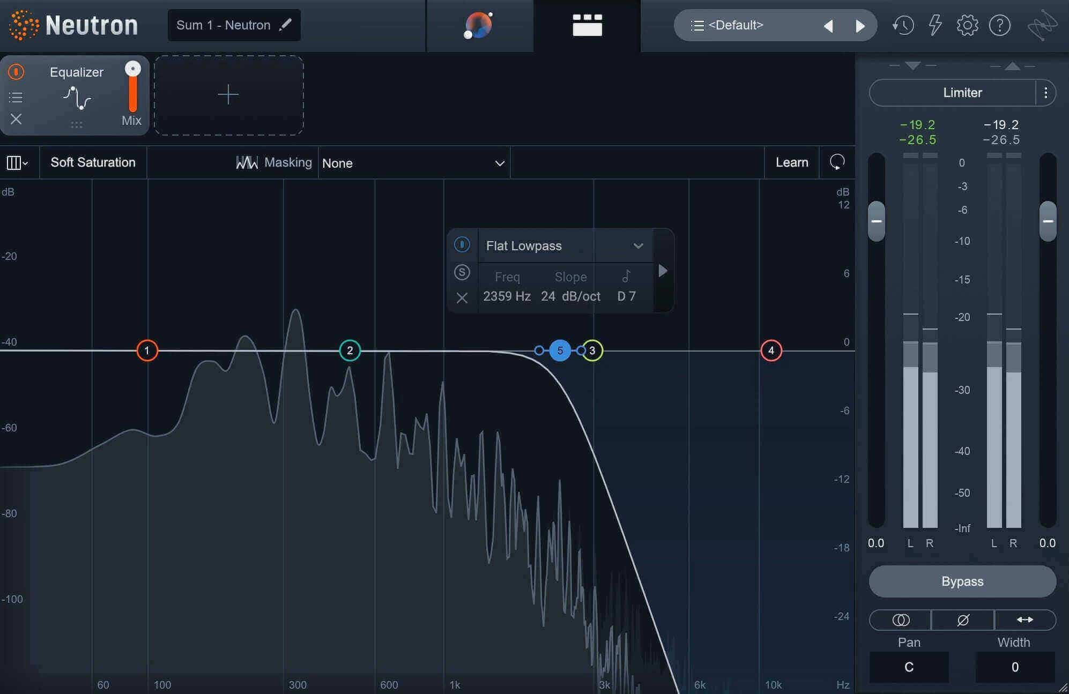
Task: Remove the Equalizer module with X
Action: click(x=16, y=119)
